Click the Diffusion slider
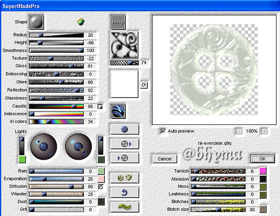Screen dimensions: 280x216 tap(56, 187)
